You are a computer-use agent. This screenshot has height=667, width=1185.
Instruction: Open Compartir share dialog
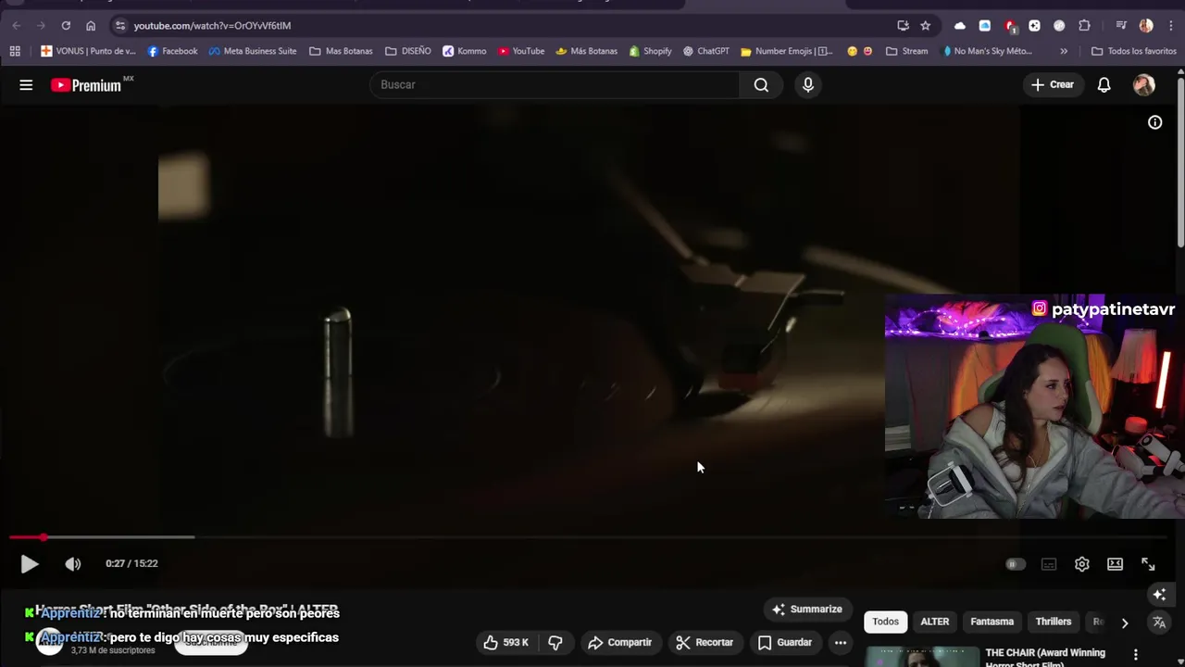click(x=620, y=642)
